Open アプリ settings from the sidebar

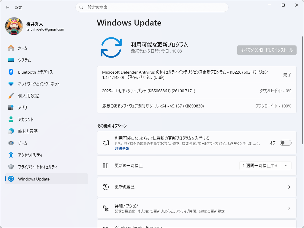(x=11, y=108)
